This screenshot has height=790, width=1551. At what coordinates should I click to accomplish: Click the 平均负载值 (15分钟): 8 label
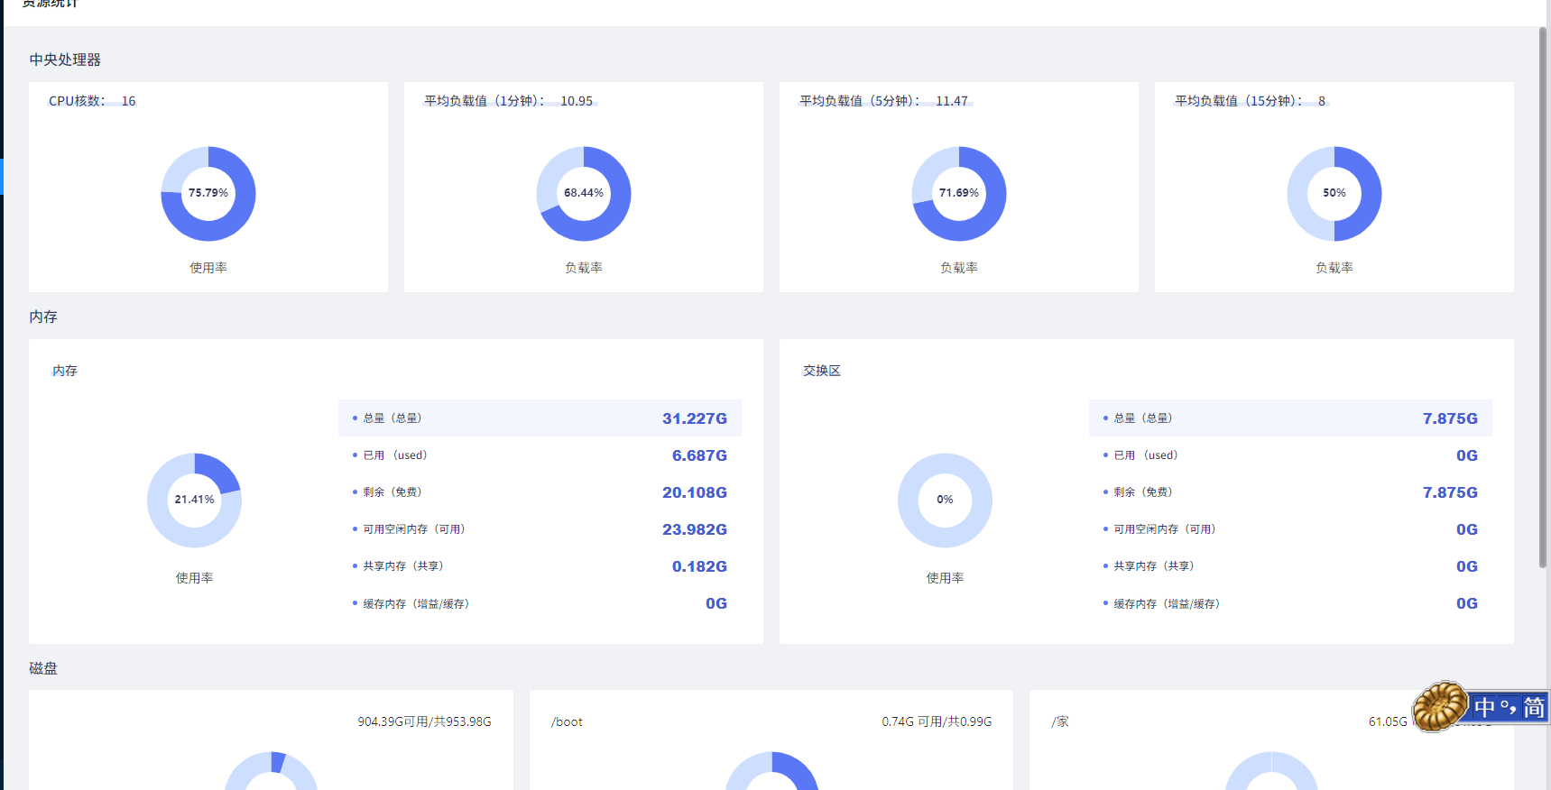[1251, 101]
